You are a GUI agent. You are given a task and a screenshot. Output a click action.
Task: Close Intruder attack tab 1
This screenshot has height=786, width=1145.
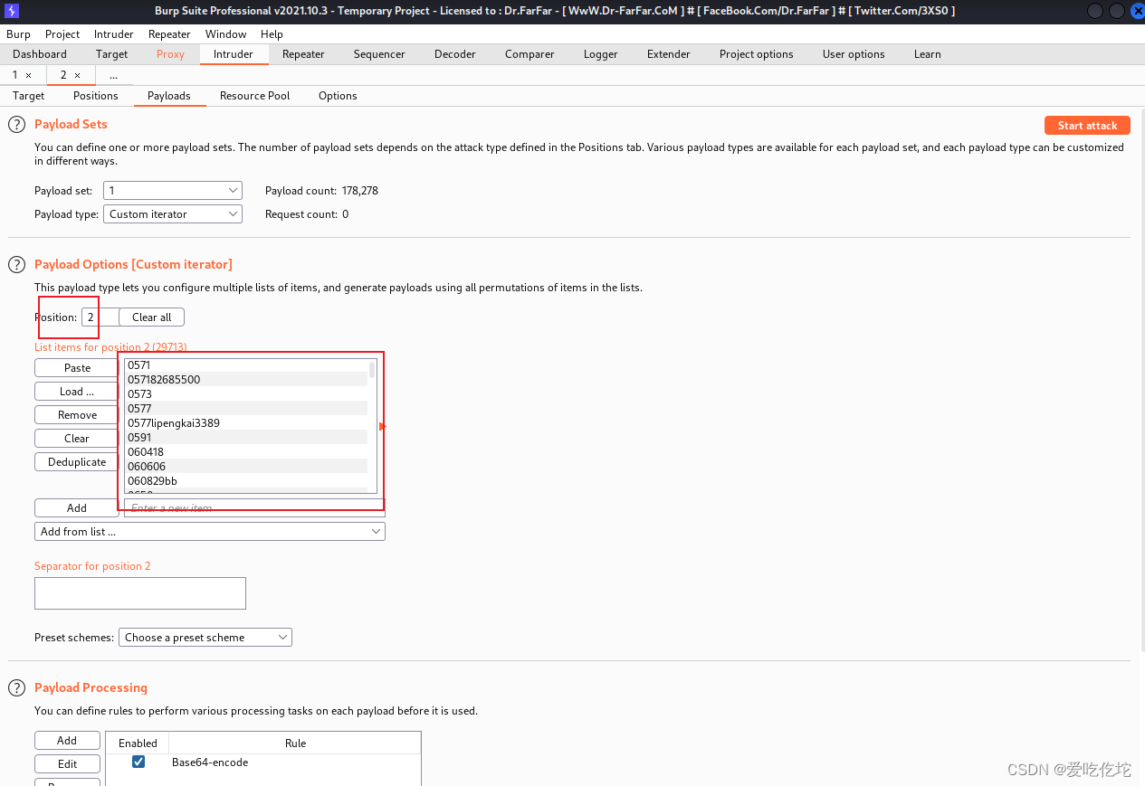click(x=28, y=75)
